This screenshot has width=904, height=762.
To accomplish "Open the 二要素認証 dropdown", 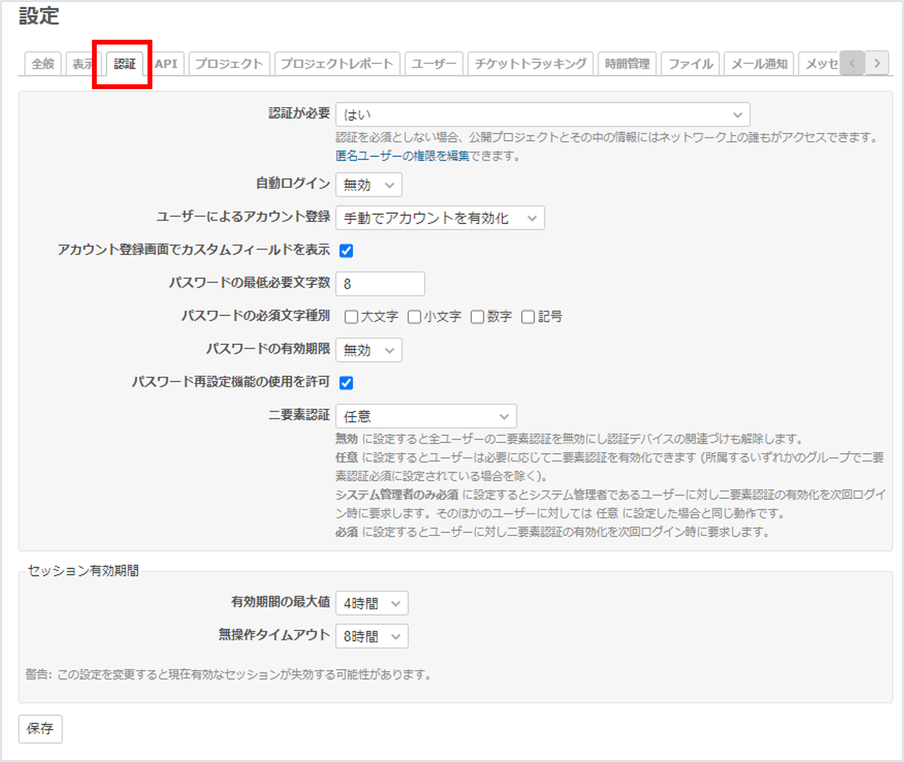I will 425,416.
